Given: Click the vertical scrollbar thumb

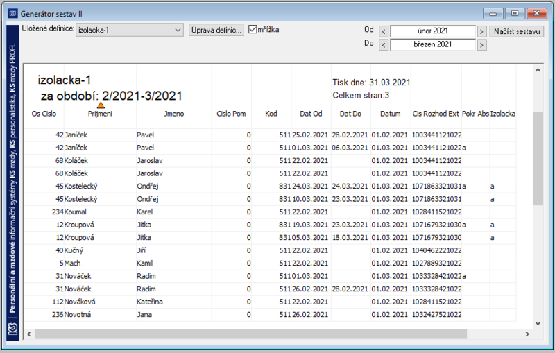Looking at the screenshot, I should pos(538,158).
